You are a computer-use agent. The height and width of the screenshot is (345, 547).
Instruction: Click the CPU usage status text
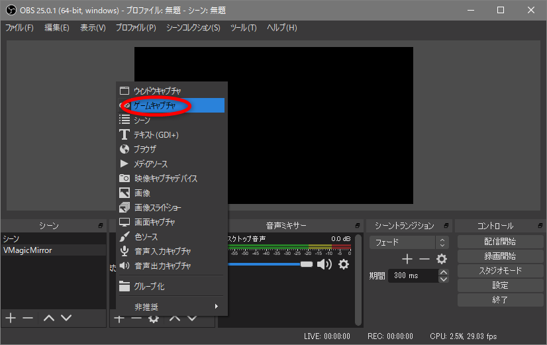pos(464,336)
